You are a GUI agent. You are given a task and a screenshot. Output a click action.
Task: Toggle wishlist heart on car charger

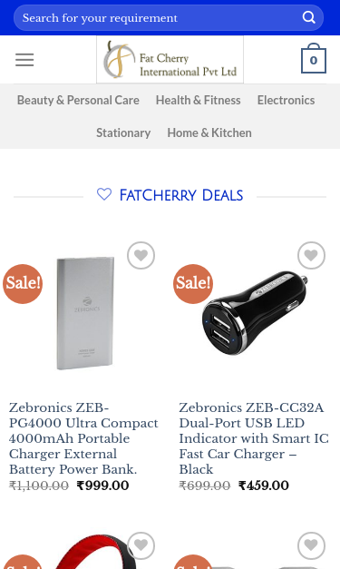point(311,256)
